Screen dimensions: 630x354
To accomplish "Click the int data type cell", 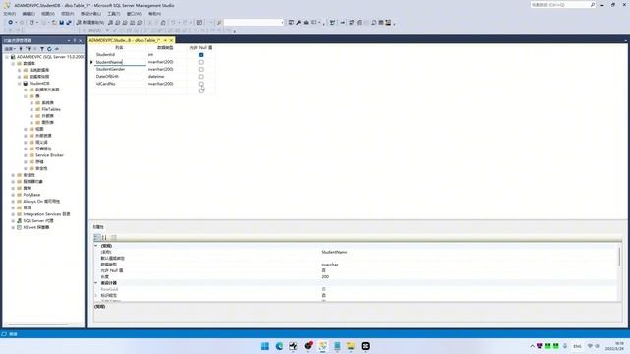I will point(166,55).
